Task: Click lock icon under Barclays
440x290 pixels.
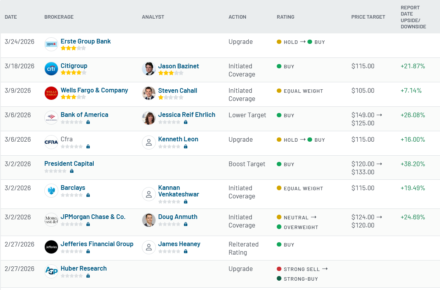Action: pyautogui.click(x=88, y=195)
